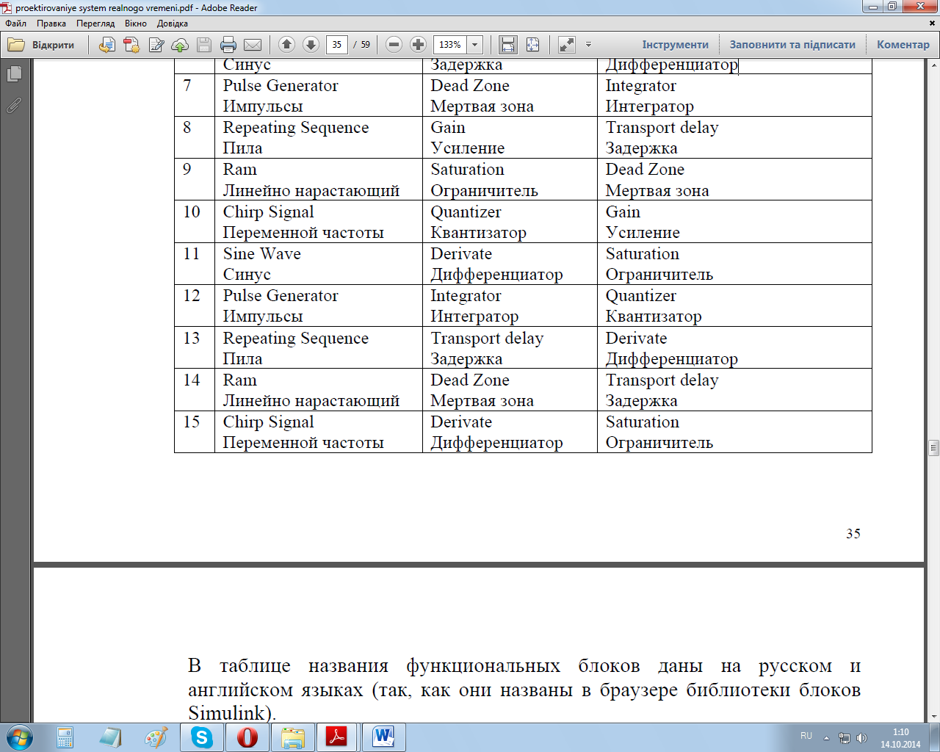940x752 pixels.
Task: Open the Вікно menu
Action: point(136,23)
